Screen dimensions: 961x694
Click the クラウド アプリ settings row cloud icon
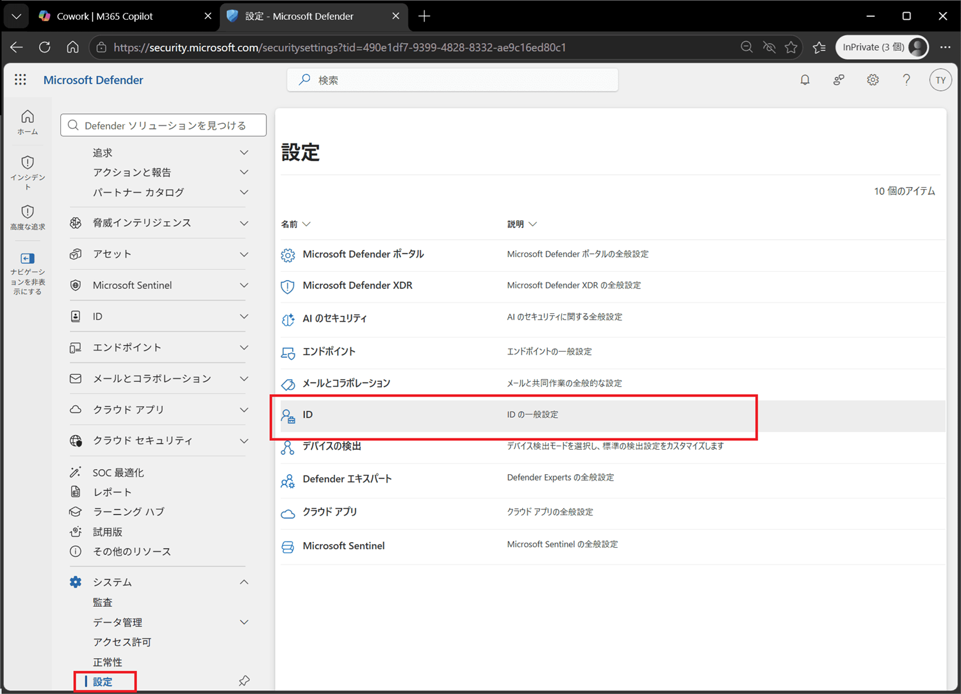[288, 513]
